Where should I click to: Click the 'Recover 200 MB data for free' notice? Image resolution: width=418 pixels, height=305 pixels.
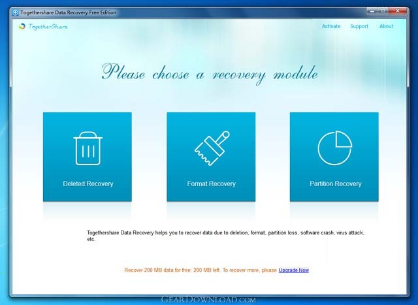tap(201, 270)
